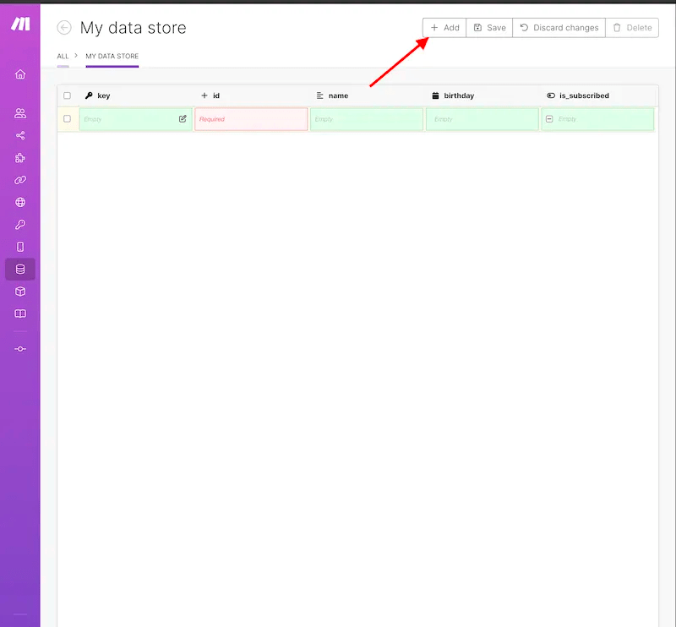Open the Team section in the sidebar
This screenshot has height=627, width=676.
(19, 112)
